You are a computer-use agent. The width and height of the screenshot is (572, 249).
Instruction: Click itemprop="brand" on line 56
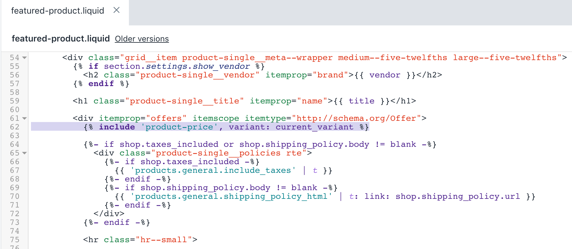pyautogui.click(x=307, y=75)
